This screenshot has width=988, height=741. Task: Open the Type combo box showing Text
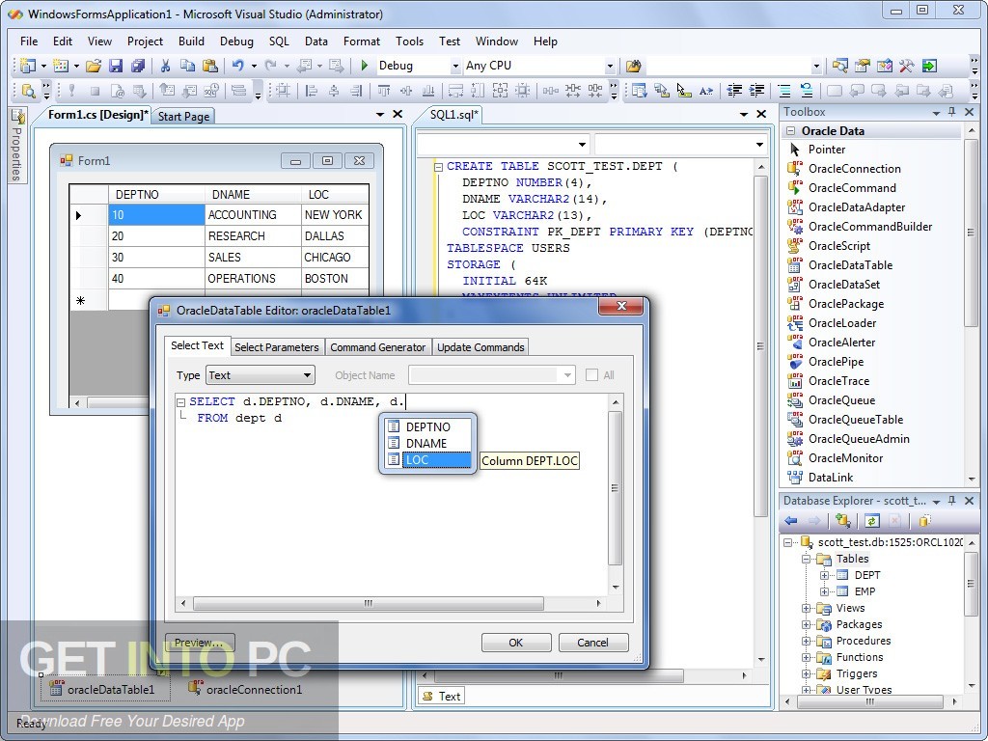click(261, 375)
